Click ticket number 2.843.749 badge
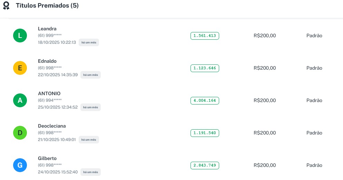Viewport: 343px width, 180px height. coord(205,165)
